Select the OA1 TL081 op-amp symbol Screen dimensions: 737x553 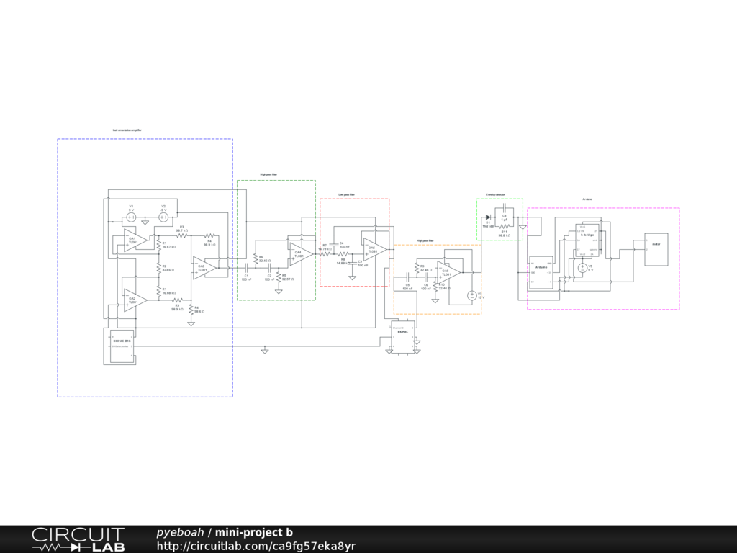(132, 241)
